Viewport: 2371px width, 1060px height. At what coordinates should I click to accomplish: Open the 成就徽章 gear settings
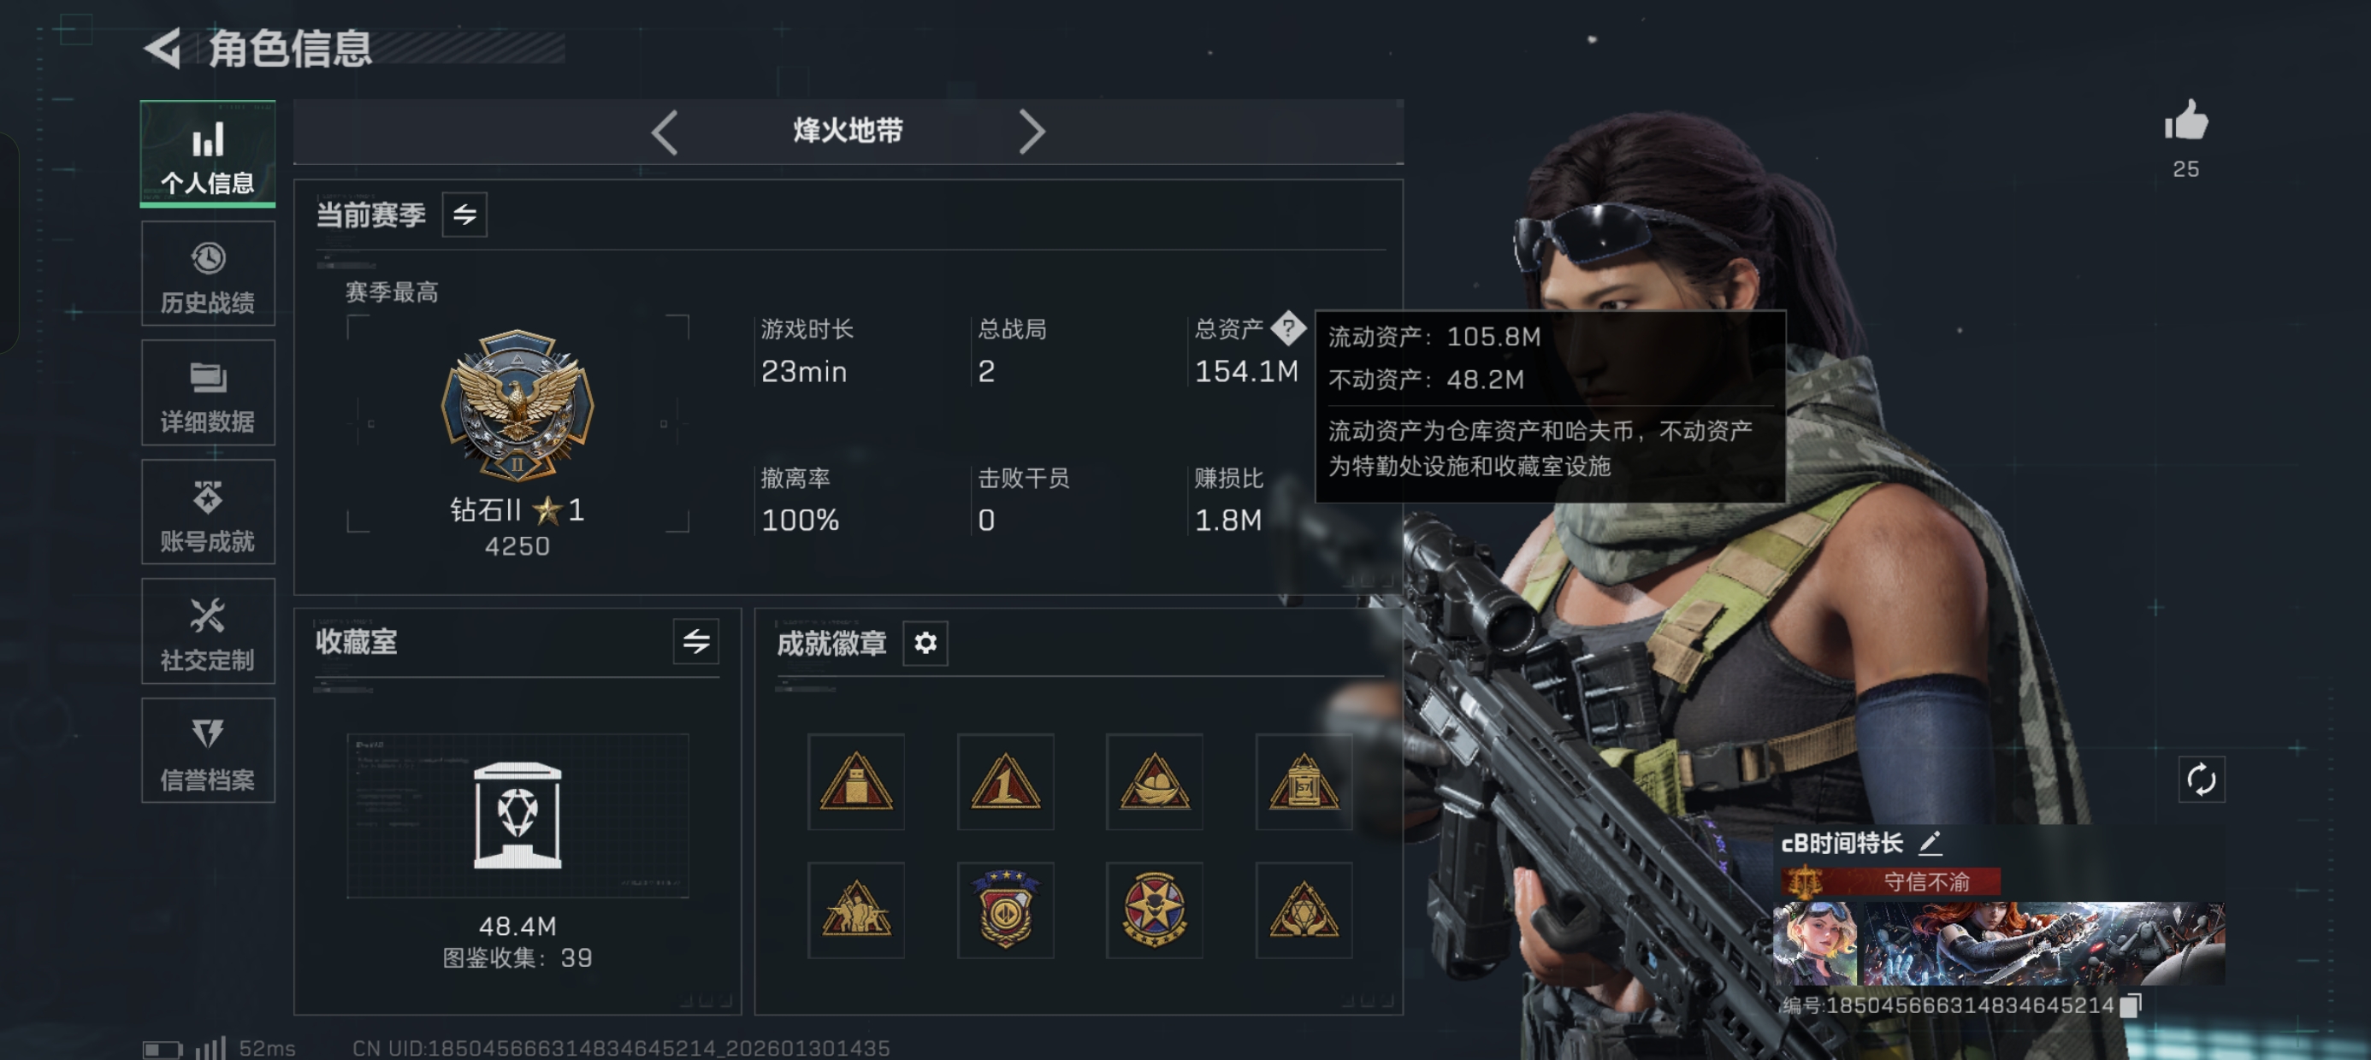click(925, 642)
